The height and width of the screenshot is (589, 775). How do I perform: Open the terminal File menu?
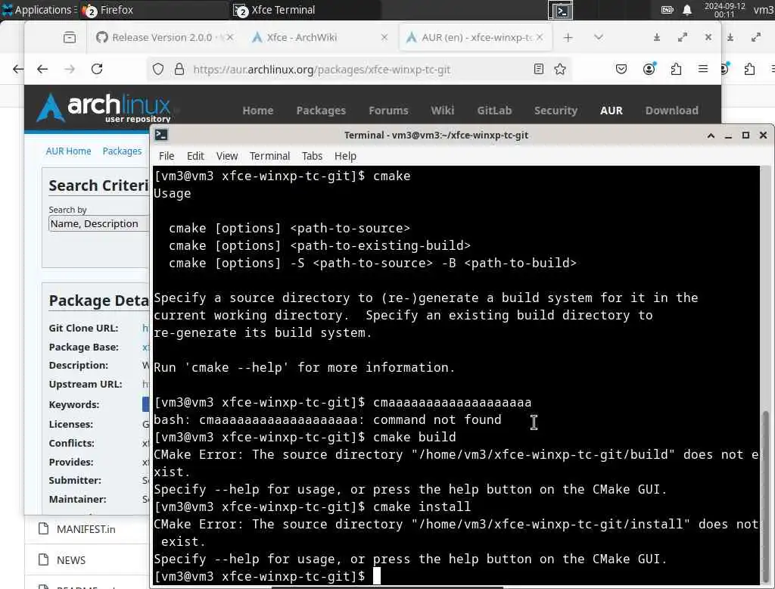[x=167, y=156]
